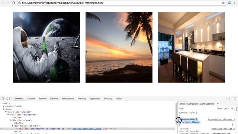Open the Performance tab
Viewport: 238px width, 134px height.
[x=68, y=99]
